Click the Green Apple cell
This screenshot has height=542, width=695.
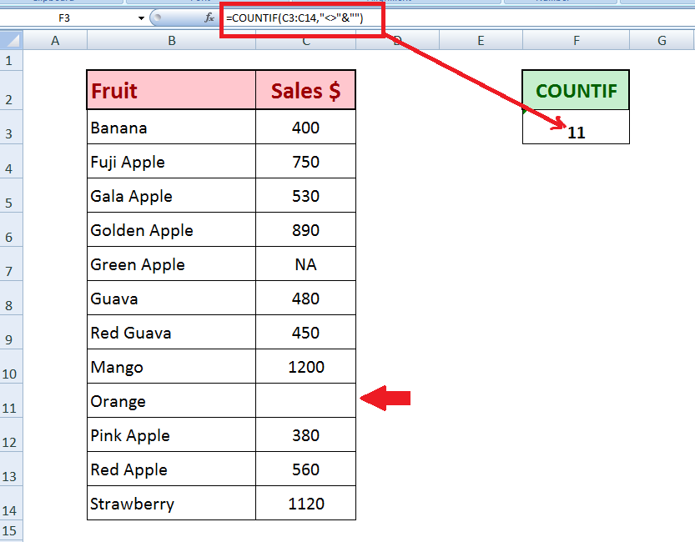171,264
